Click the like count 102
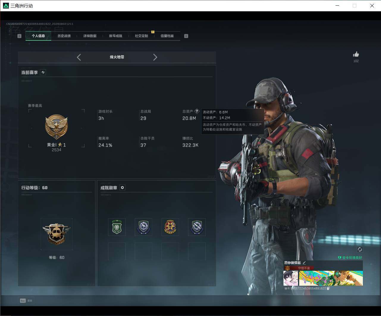The image size is (381, 316). click(x=356, y=61)
